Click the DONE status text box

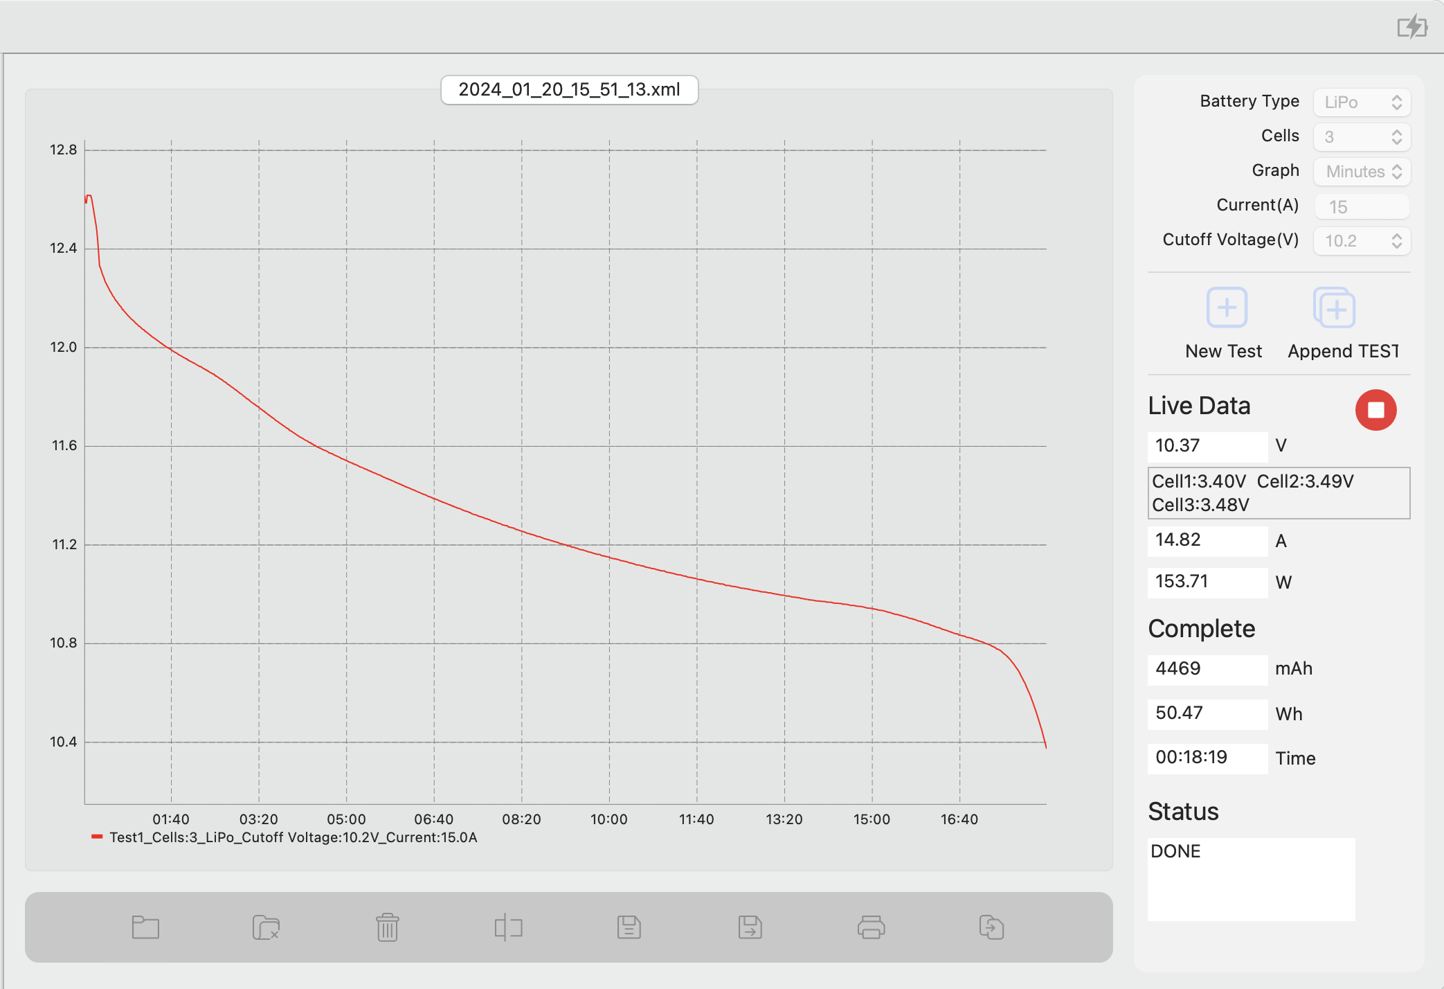coord(1250,878)
